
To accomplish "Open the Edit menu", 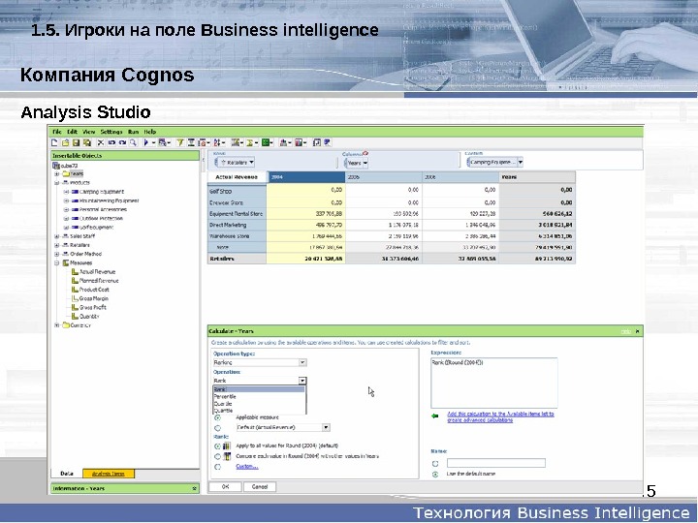I will [72, 132].
